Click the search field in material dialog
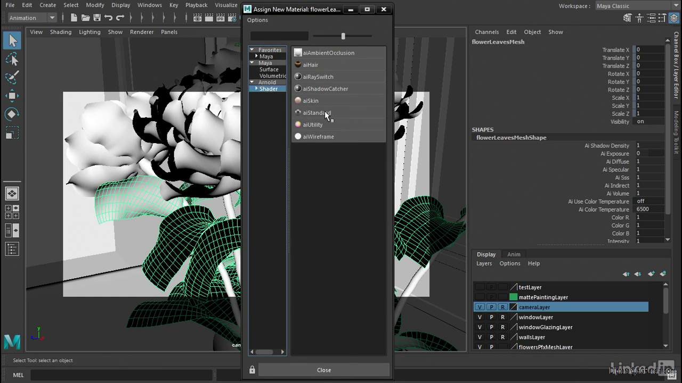The image size is (682, 383). pos(279,36)
